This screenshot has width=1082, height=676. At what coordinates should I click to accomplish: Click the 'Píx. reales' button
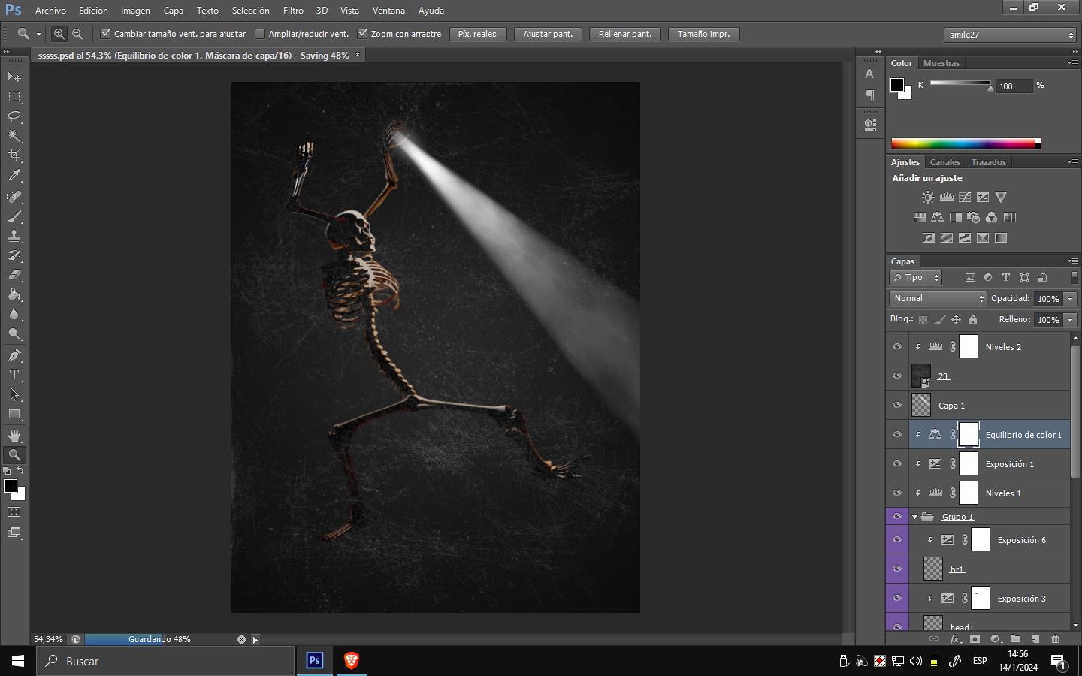[x=478, y=34]
